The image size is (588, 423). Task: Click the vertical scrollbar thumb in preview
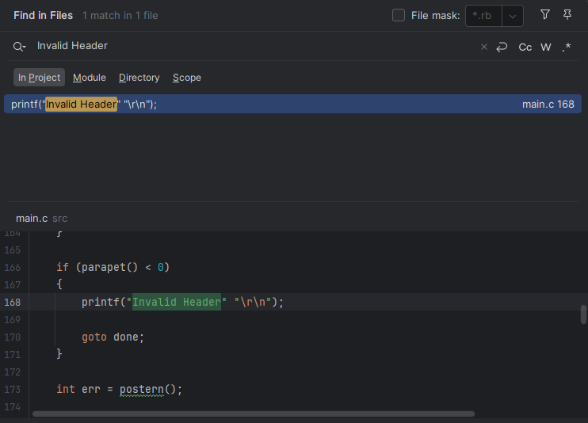point(583,314)
